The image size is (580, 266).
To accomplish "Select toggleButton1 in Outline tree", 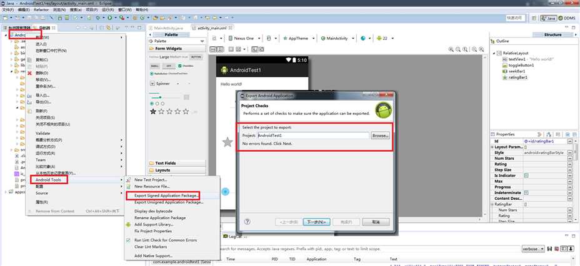I will 518,65.
